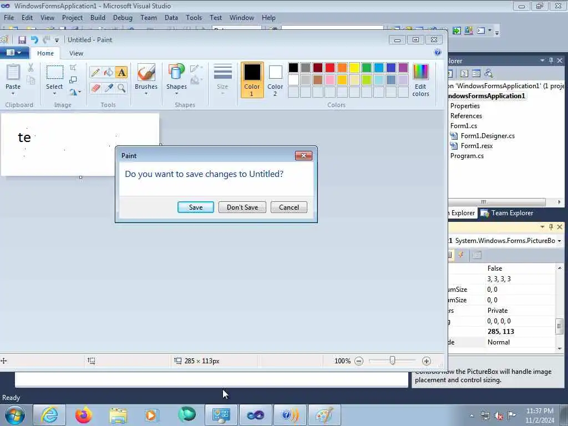Expand the Select dropdown arrow
Viewport: 568px width, 426px height.
click(54, 94)
